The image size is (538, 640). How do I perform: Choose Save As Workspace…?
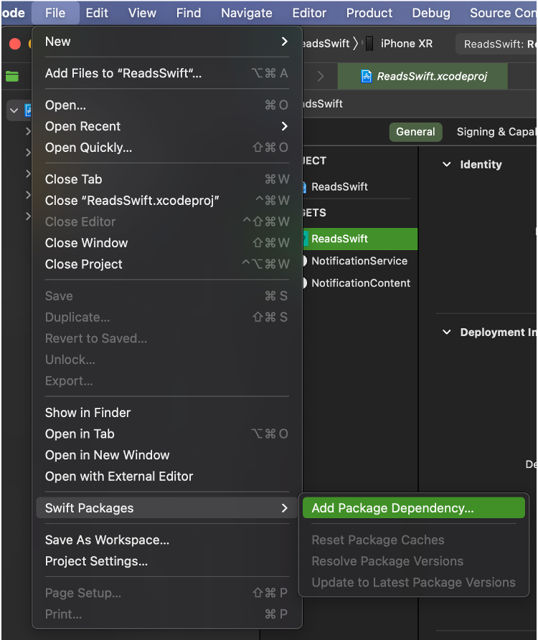click(166, 540)
